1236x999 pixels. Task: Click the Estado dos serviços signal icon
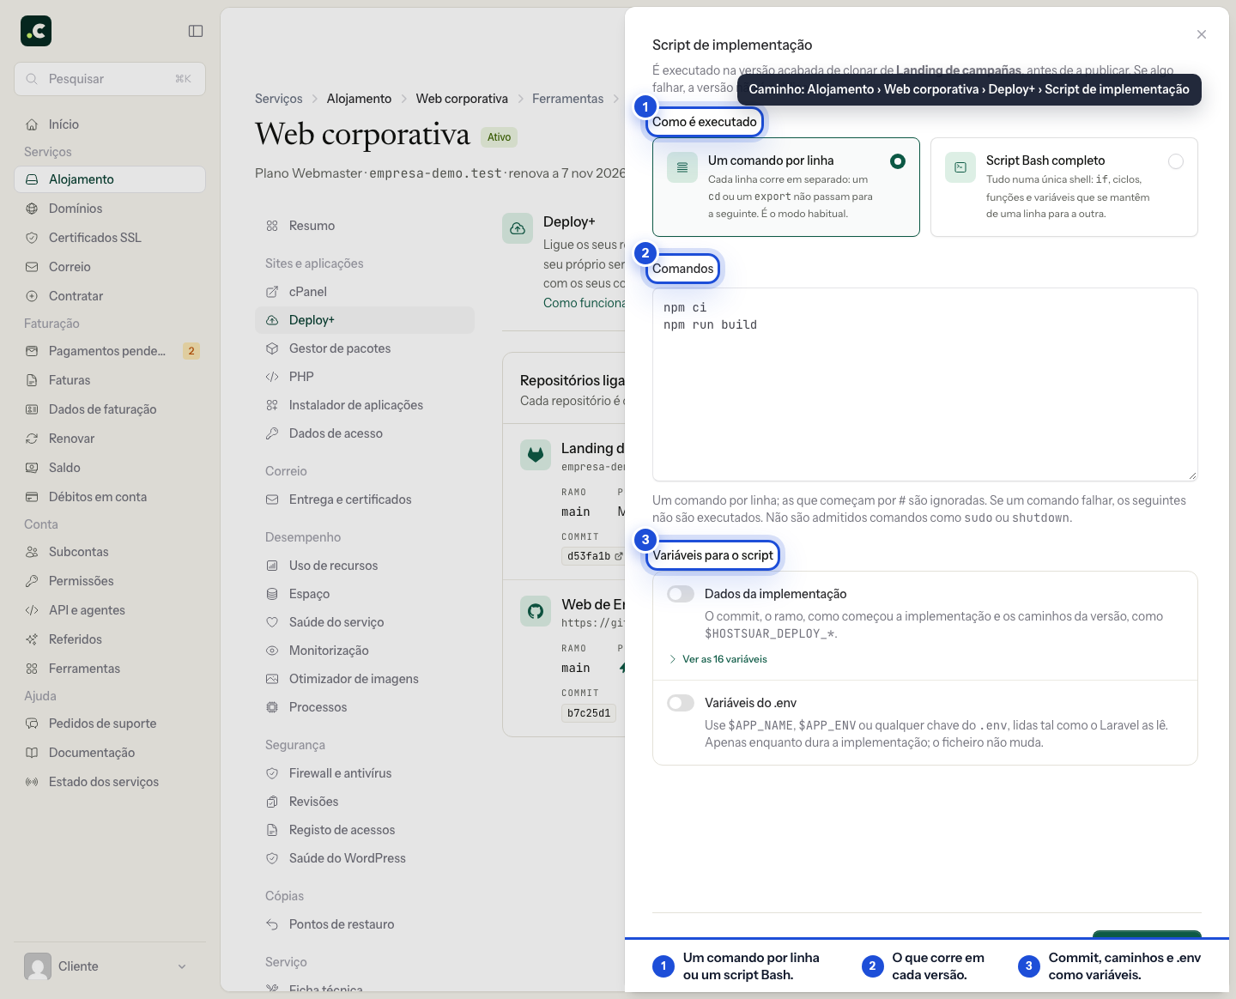tap(32, 782)
